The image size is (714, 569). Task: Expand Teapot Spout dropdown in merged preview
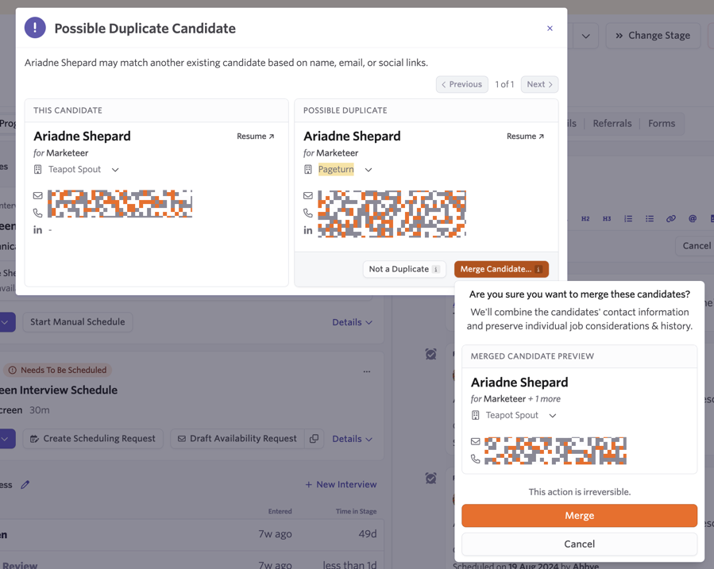(552, 416)
